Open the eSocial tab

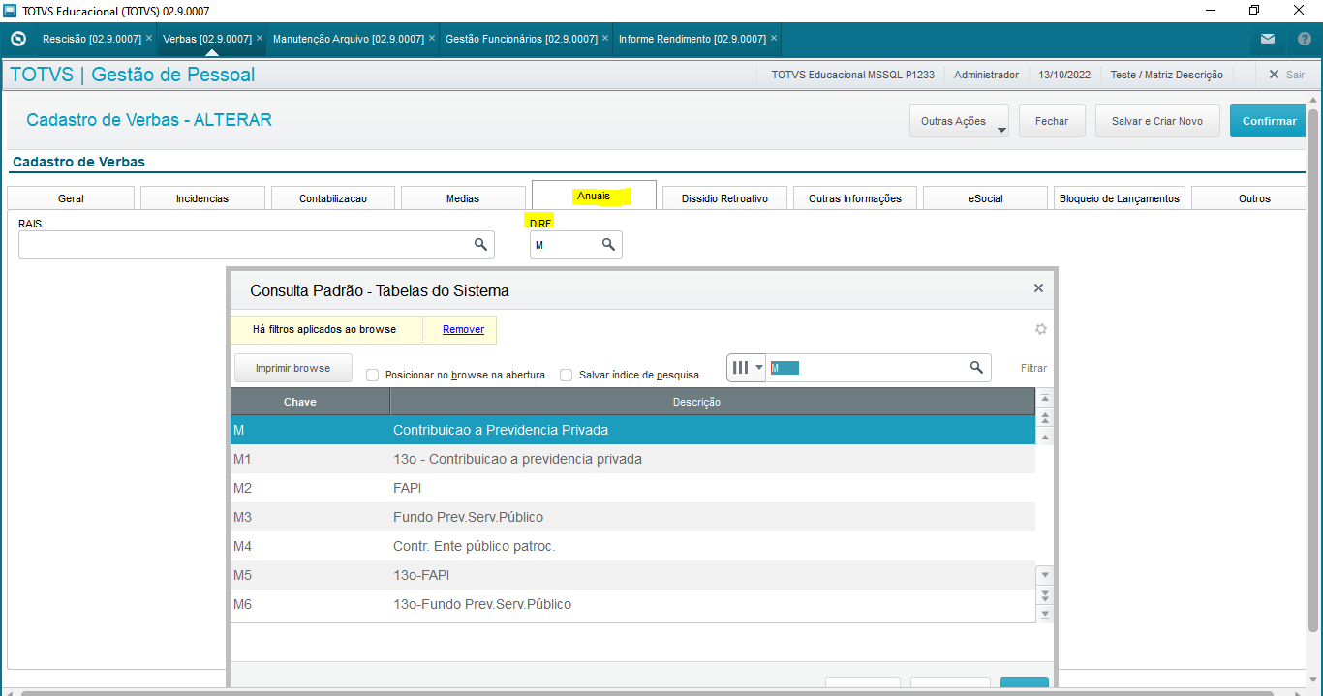[x=985, y=197]
